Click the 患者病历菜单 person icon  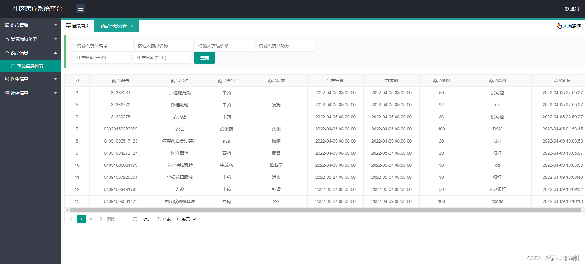pyautogui.click(x=7, y=39)
